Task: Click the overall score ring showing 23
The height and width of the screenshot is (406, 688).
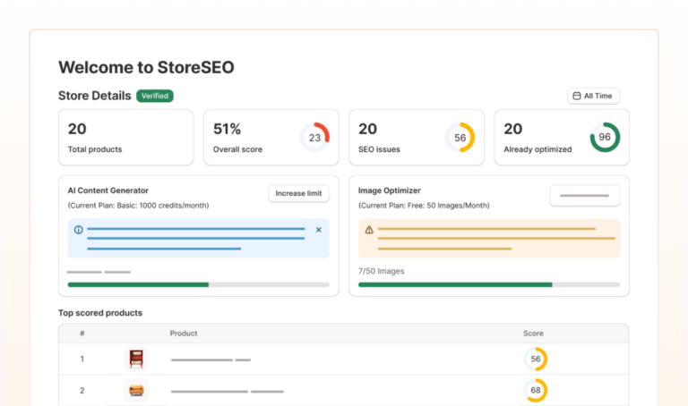Action: 314,138
